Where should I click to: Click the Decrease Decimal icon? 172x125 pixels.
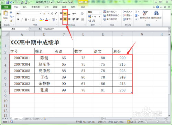(x=94, y=21)
